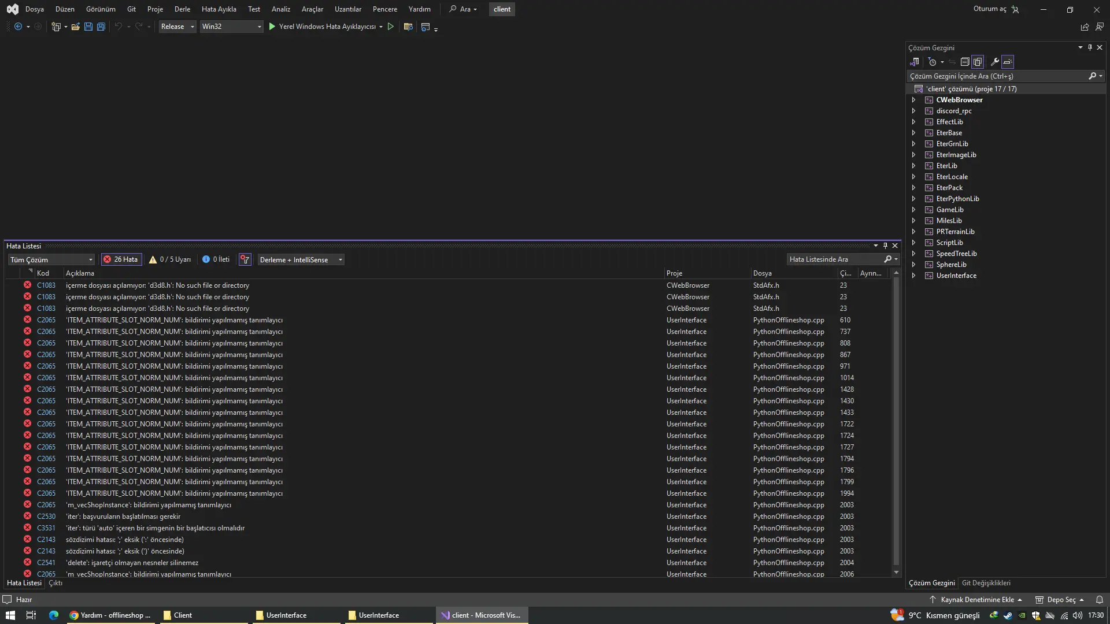The width and height of the screenshot is (1110, 624).
Task: Open the Release configuration dropdown
Action: pos(177,27)
